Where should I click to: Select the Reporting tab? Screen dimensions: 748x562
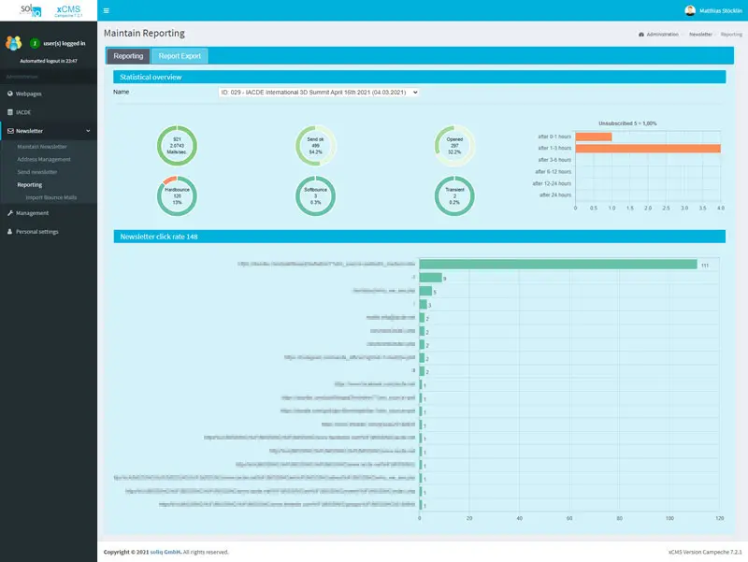click(x=128, y=56)
